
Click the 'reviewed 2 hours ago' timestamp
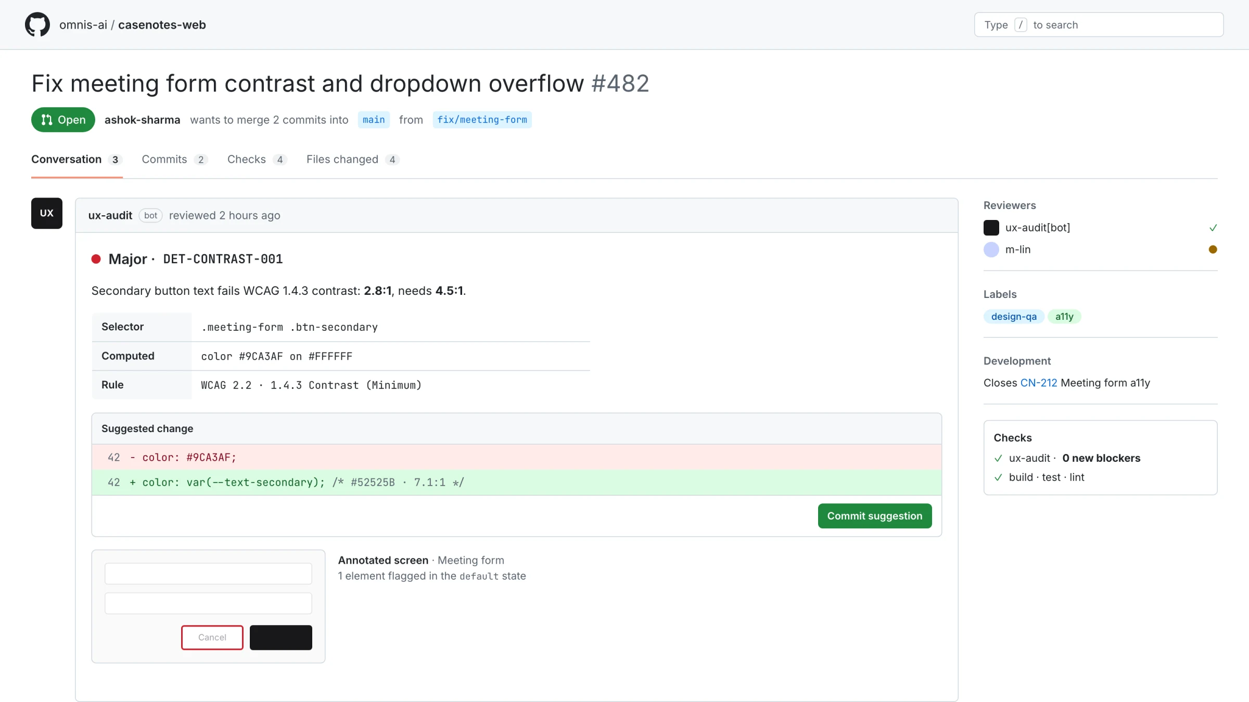click(x=224, y=215)
